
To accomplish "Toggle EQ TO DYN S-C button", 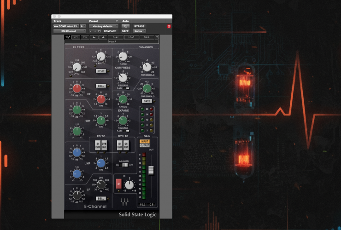I will click(x=104, y=145).
